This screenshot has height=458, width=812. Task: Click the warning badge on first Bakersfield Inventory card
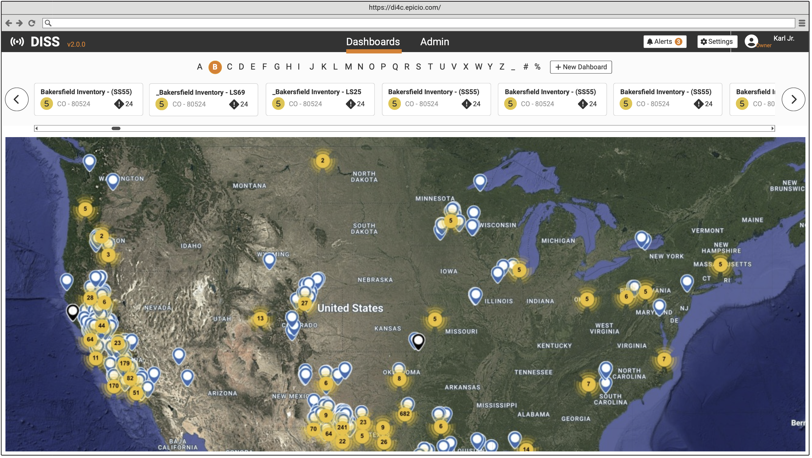point(119,104)
